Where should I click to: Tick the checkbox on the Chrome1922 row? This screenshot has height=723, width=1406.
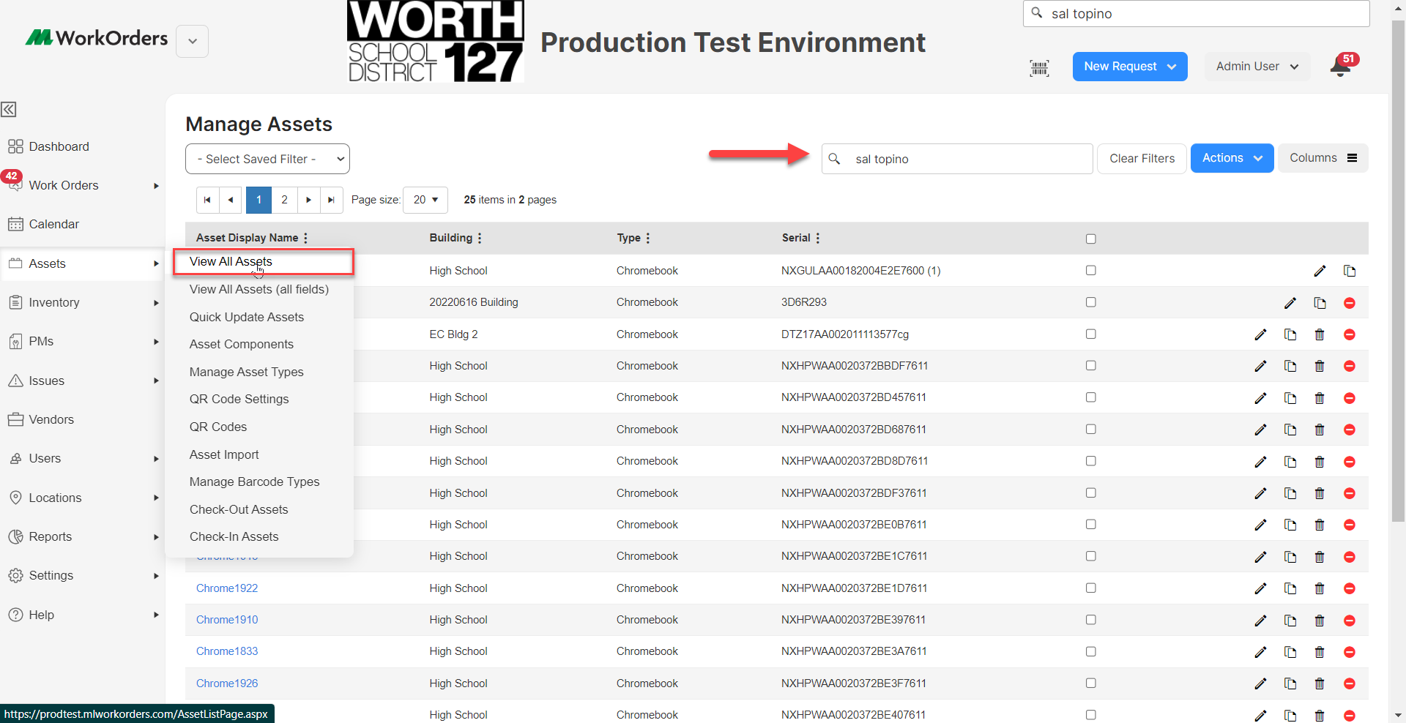click(x=1090, y=588)
